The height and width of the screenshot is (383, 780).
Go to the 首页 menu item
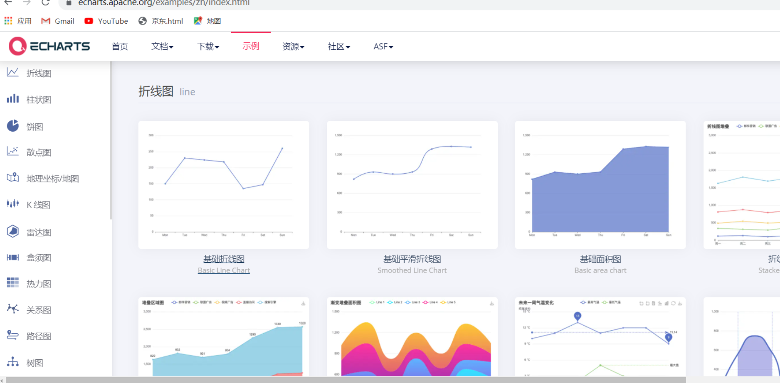click(119, 46)
